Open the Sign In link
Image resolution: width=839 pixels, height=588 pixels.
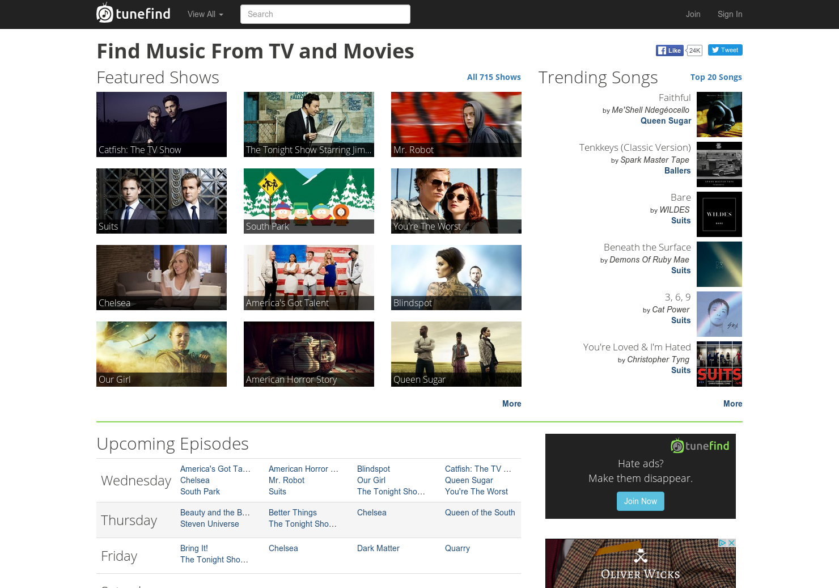point(730,14)
